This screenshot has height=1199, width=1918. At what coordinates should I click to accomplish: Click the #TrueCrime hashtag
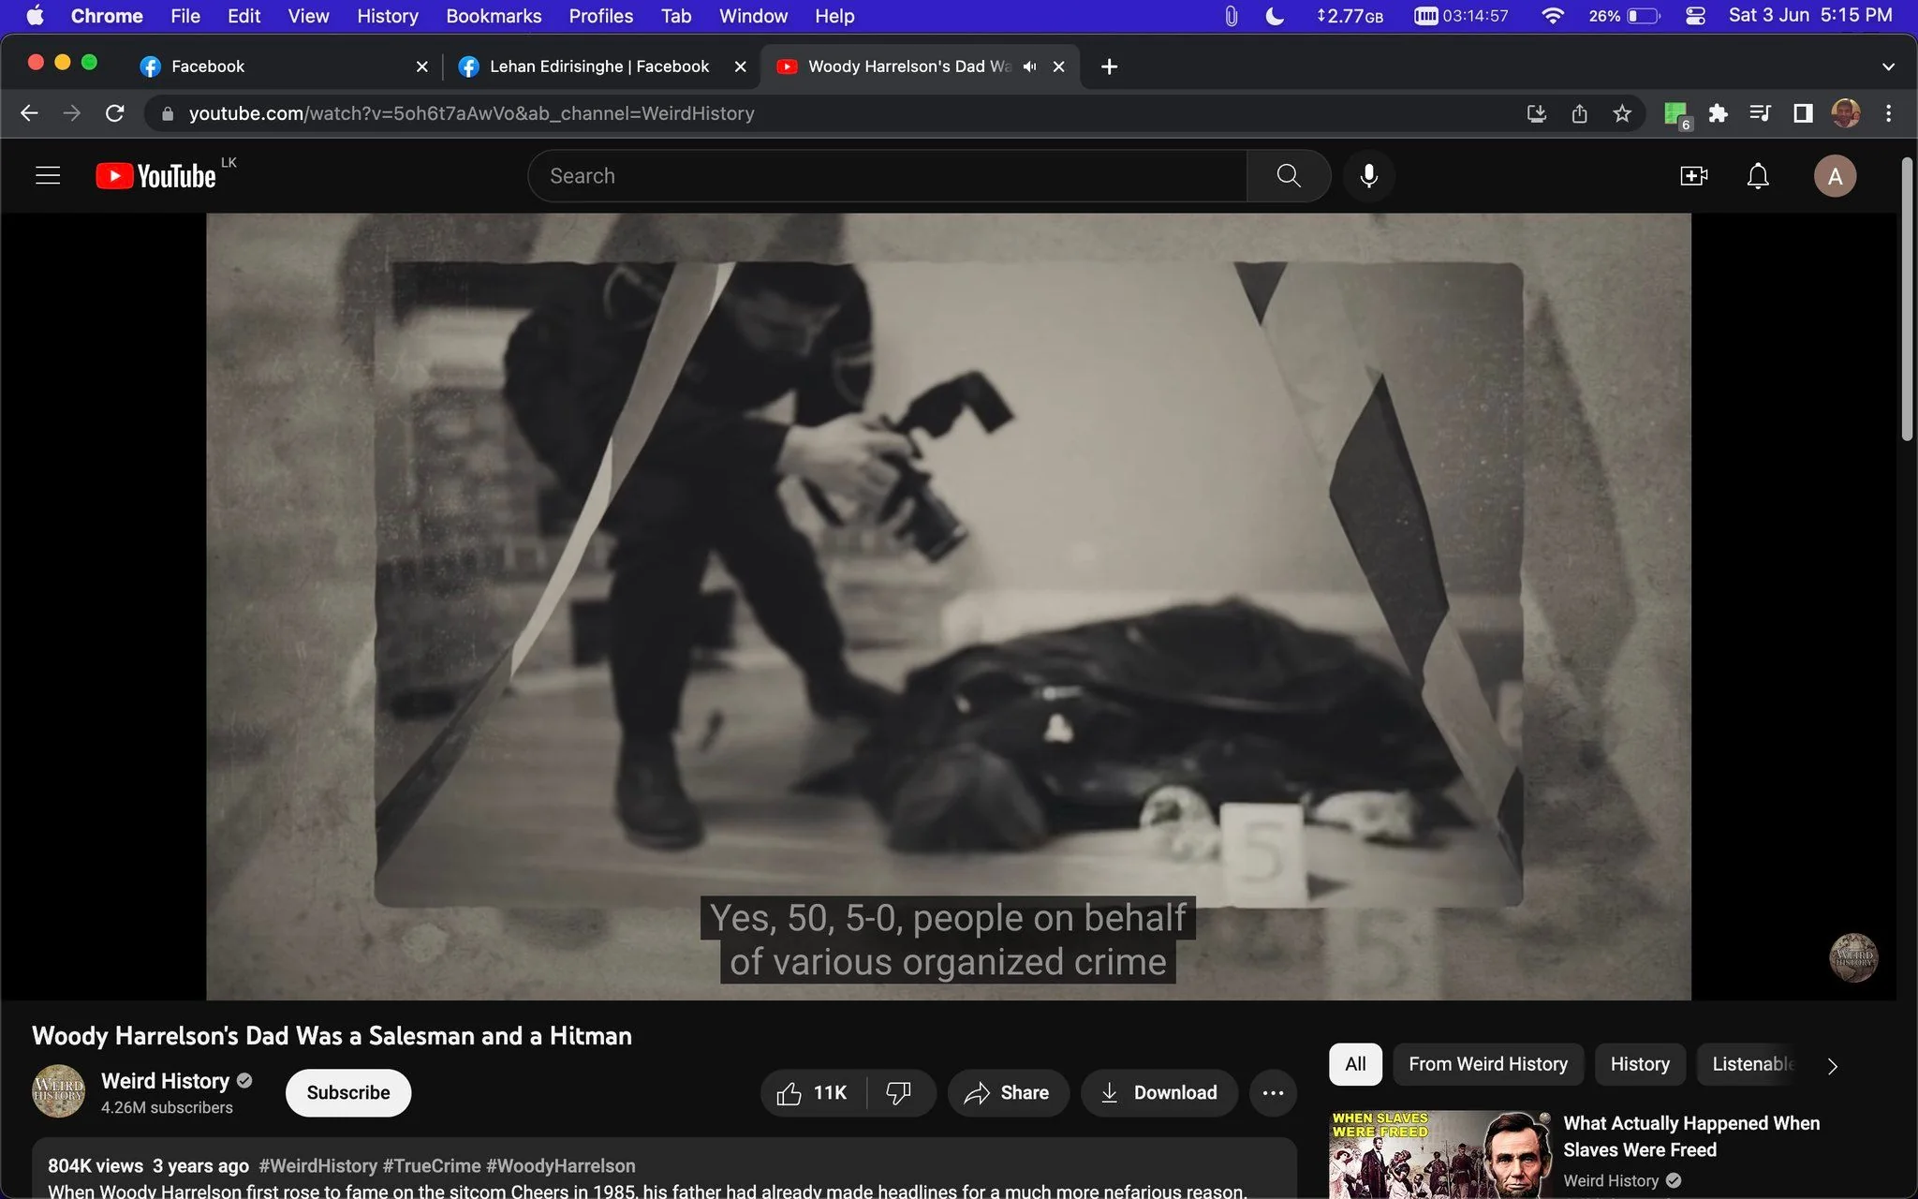click(431, 1165)
